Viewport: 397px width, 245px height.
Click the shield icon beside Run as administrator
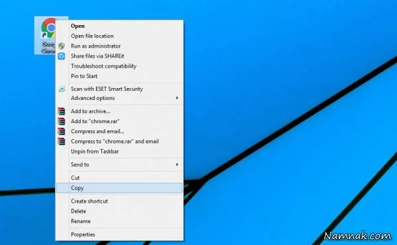[62, 46]
